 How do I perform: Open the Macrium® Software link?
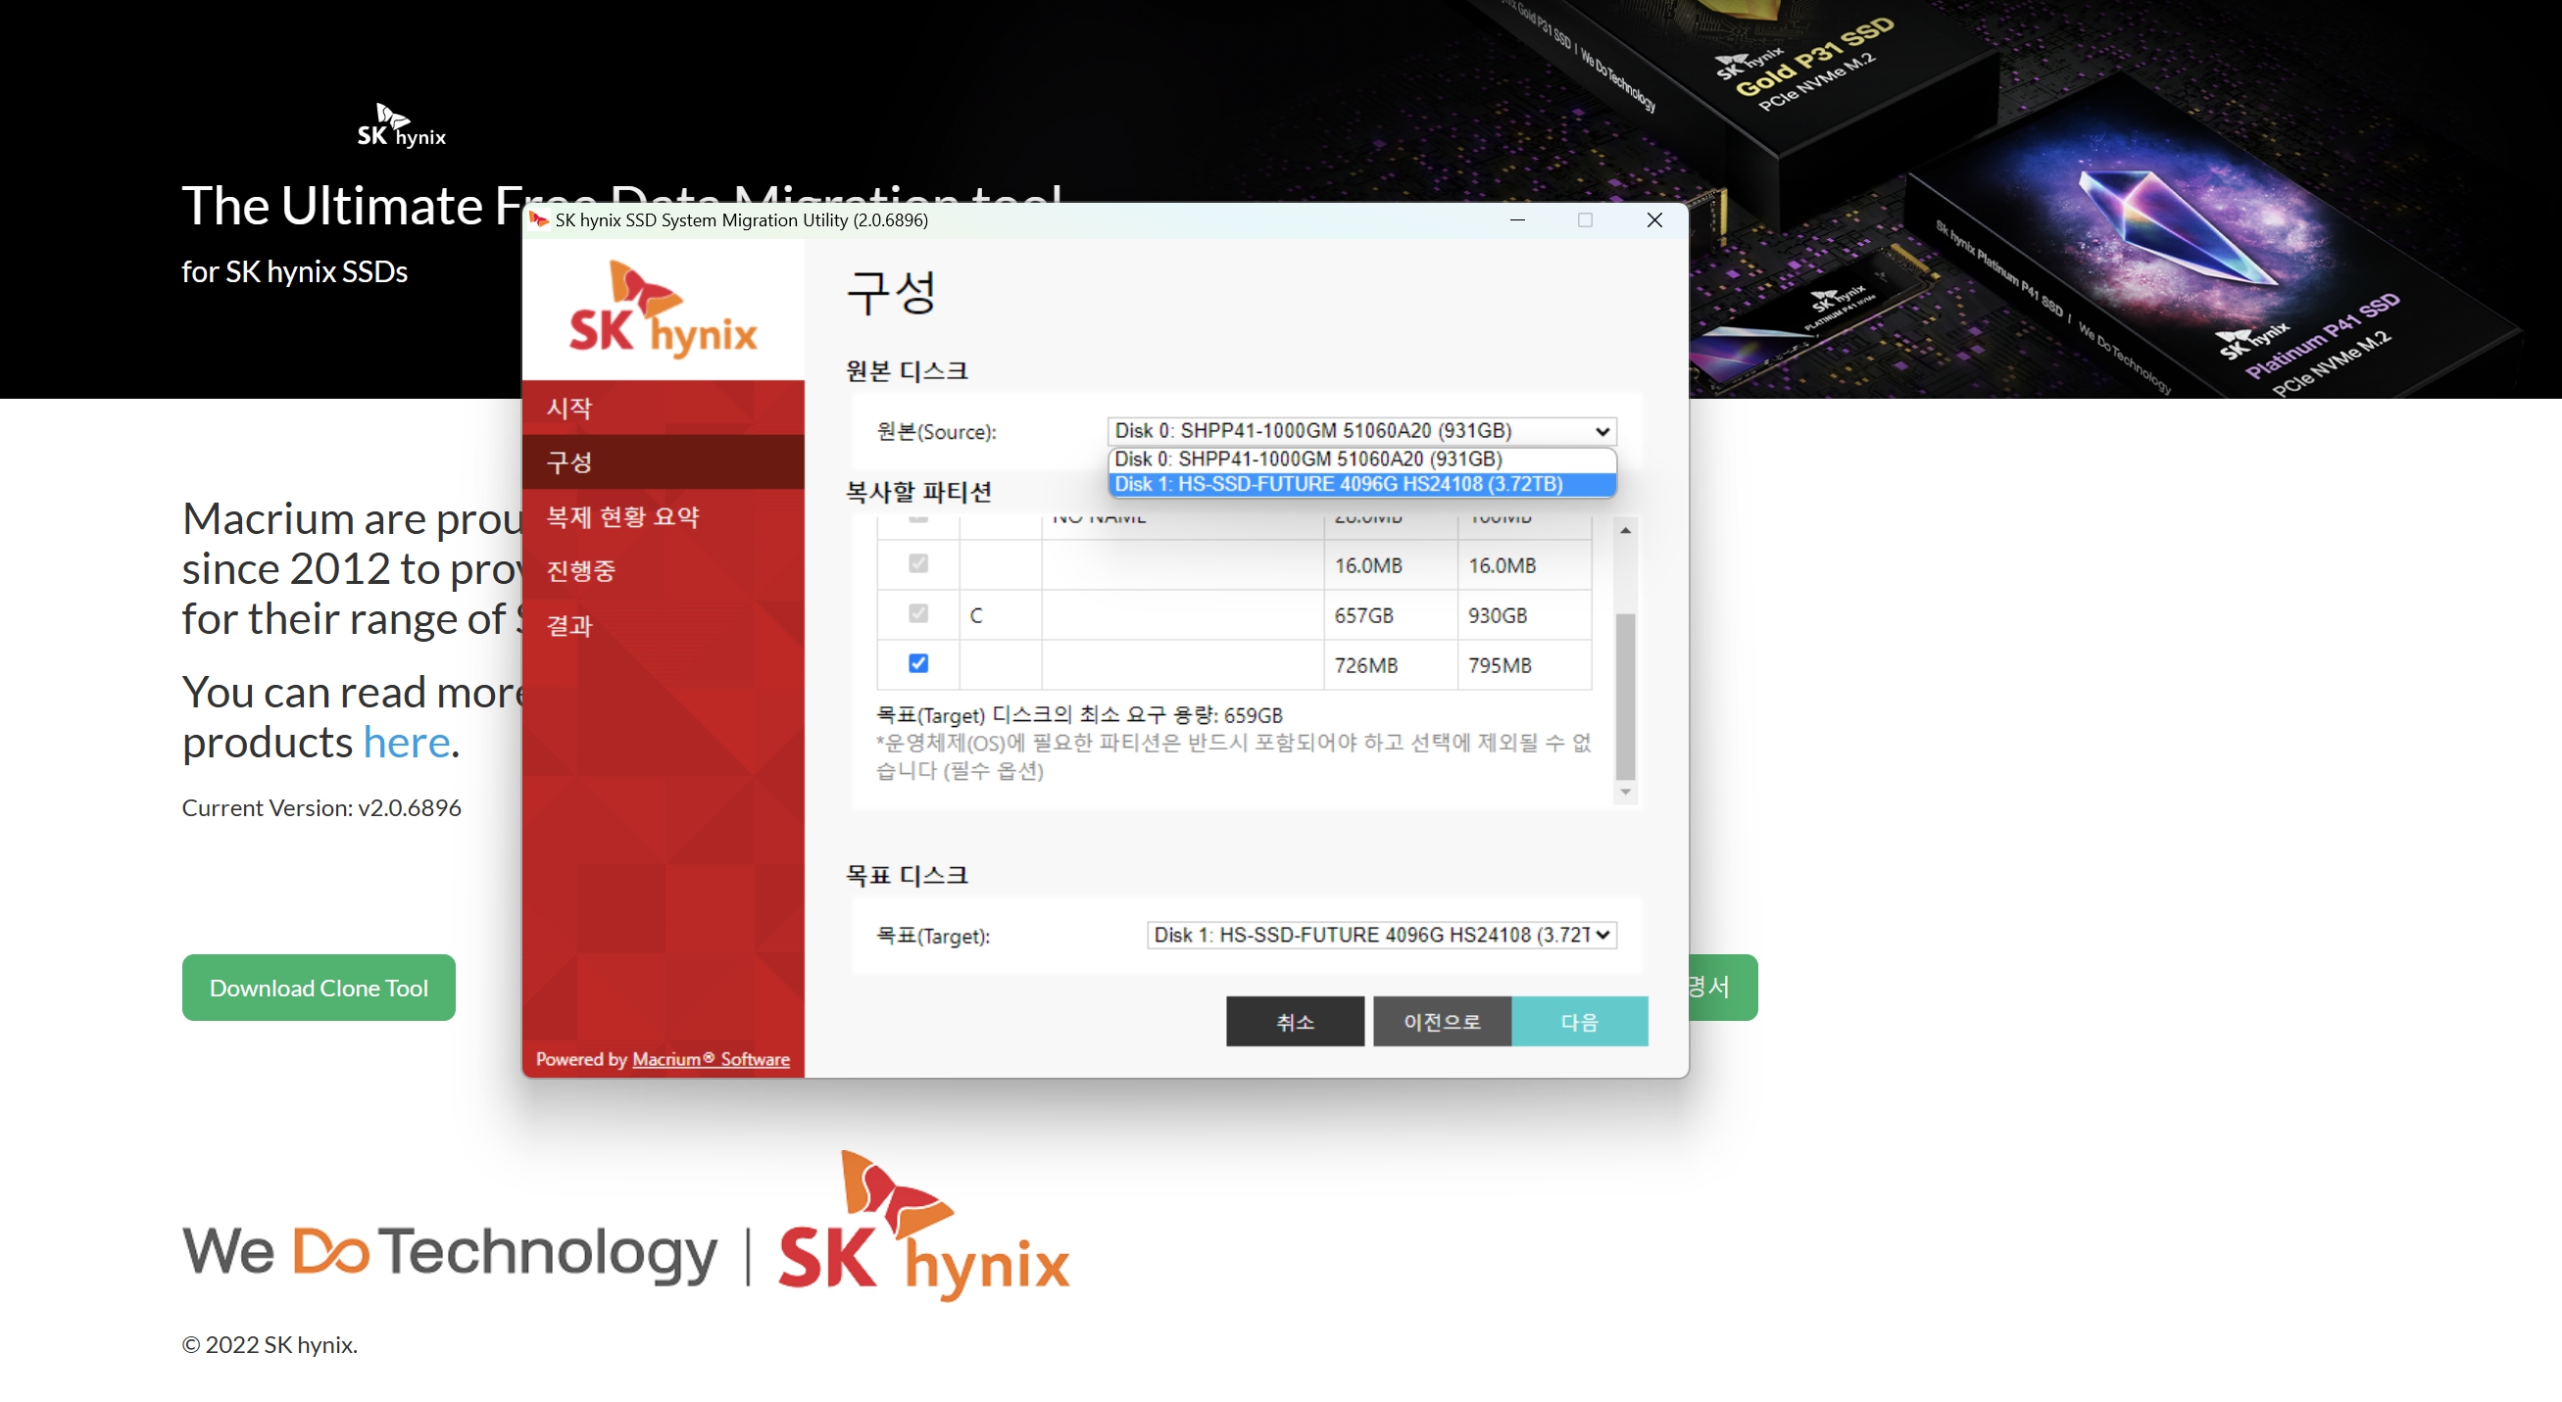pyautogui.click(x=711, y=1059)
